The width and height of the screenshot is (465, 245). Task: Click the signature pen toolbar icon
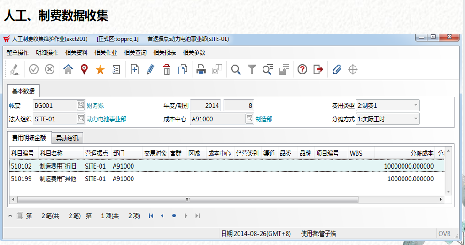tap(15, 69)
